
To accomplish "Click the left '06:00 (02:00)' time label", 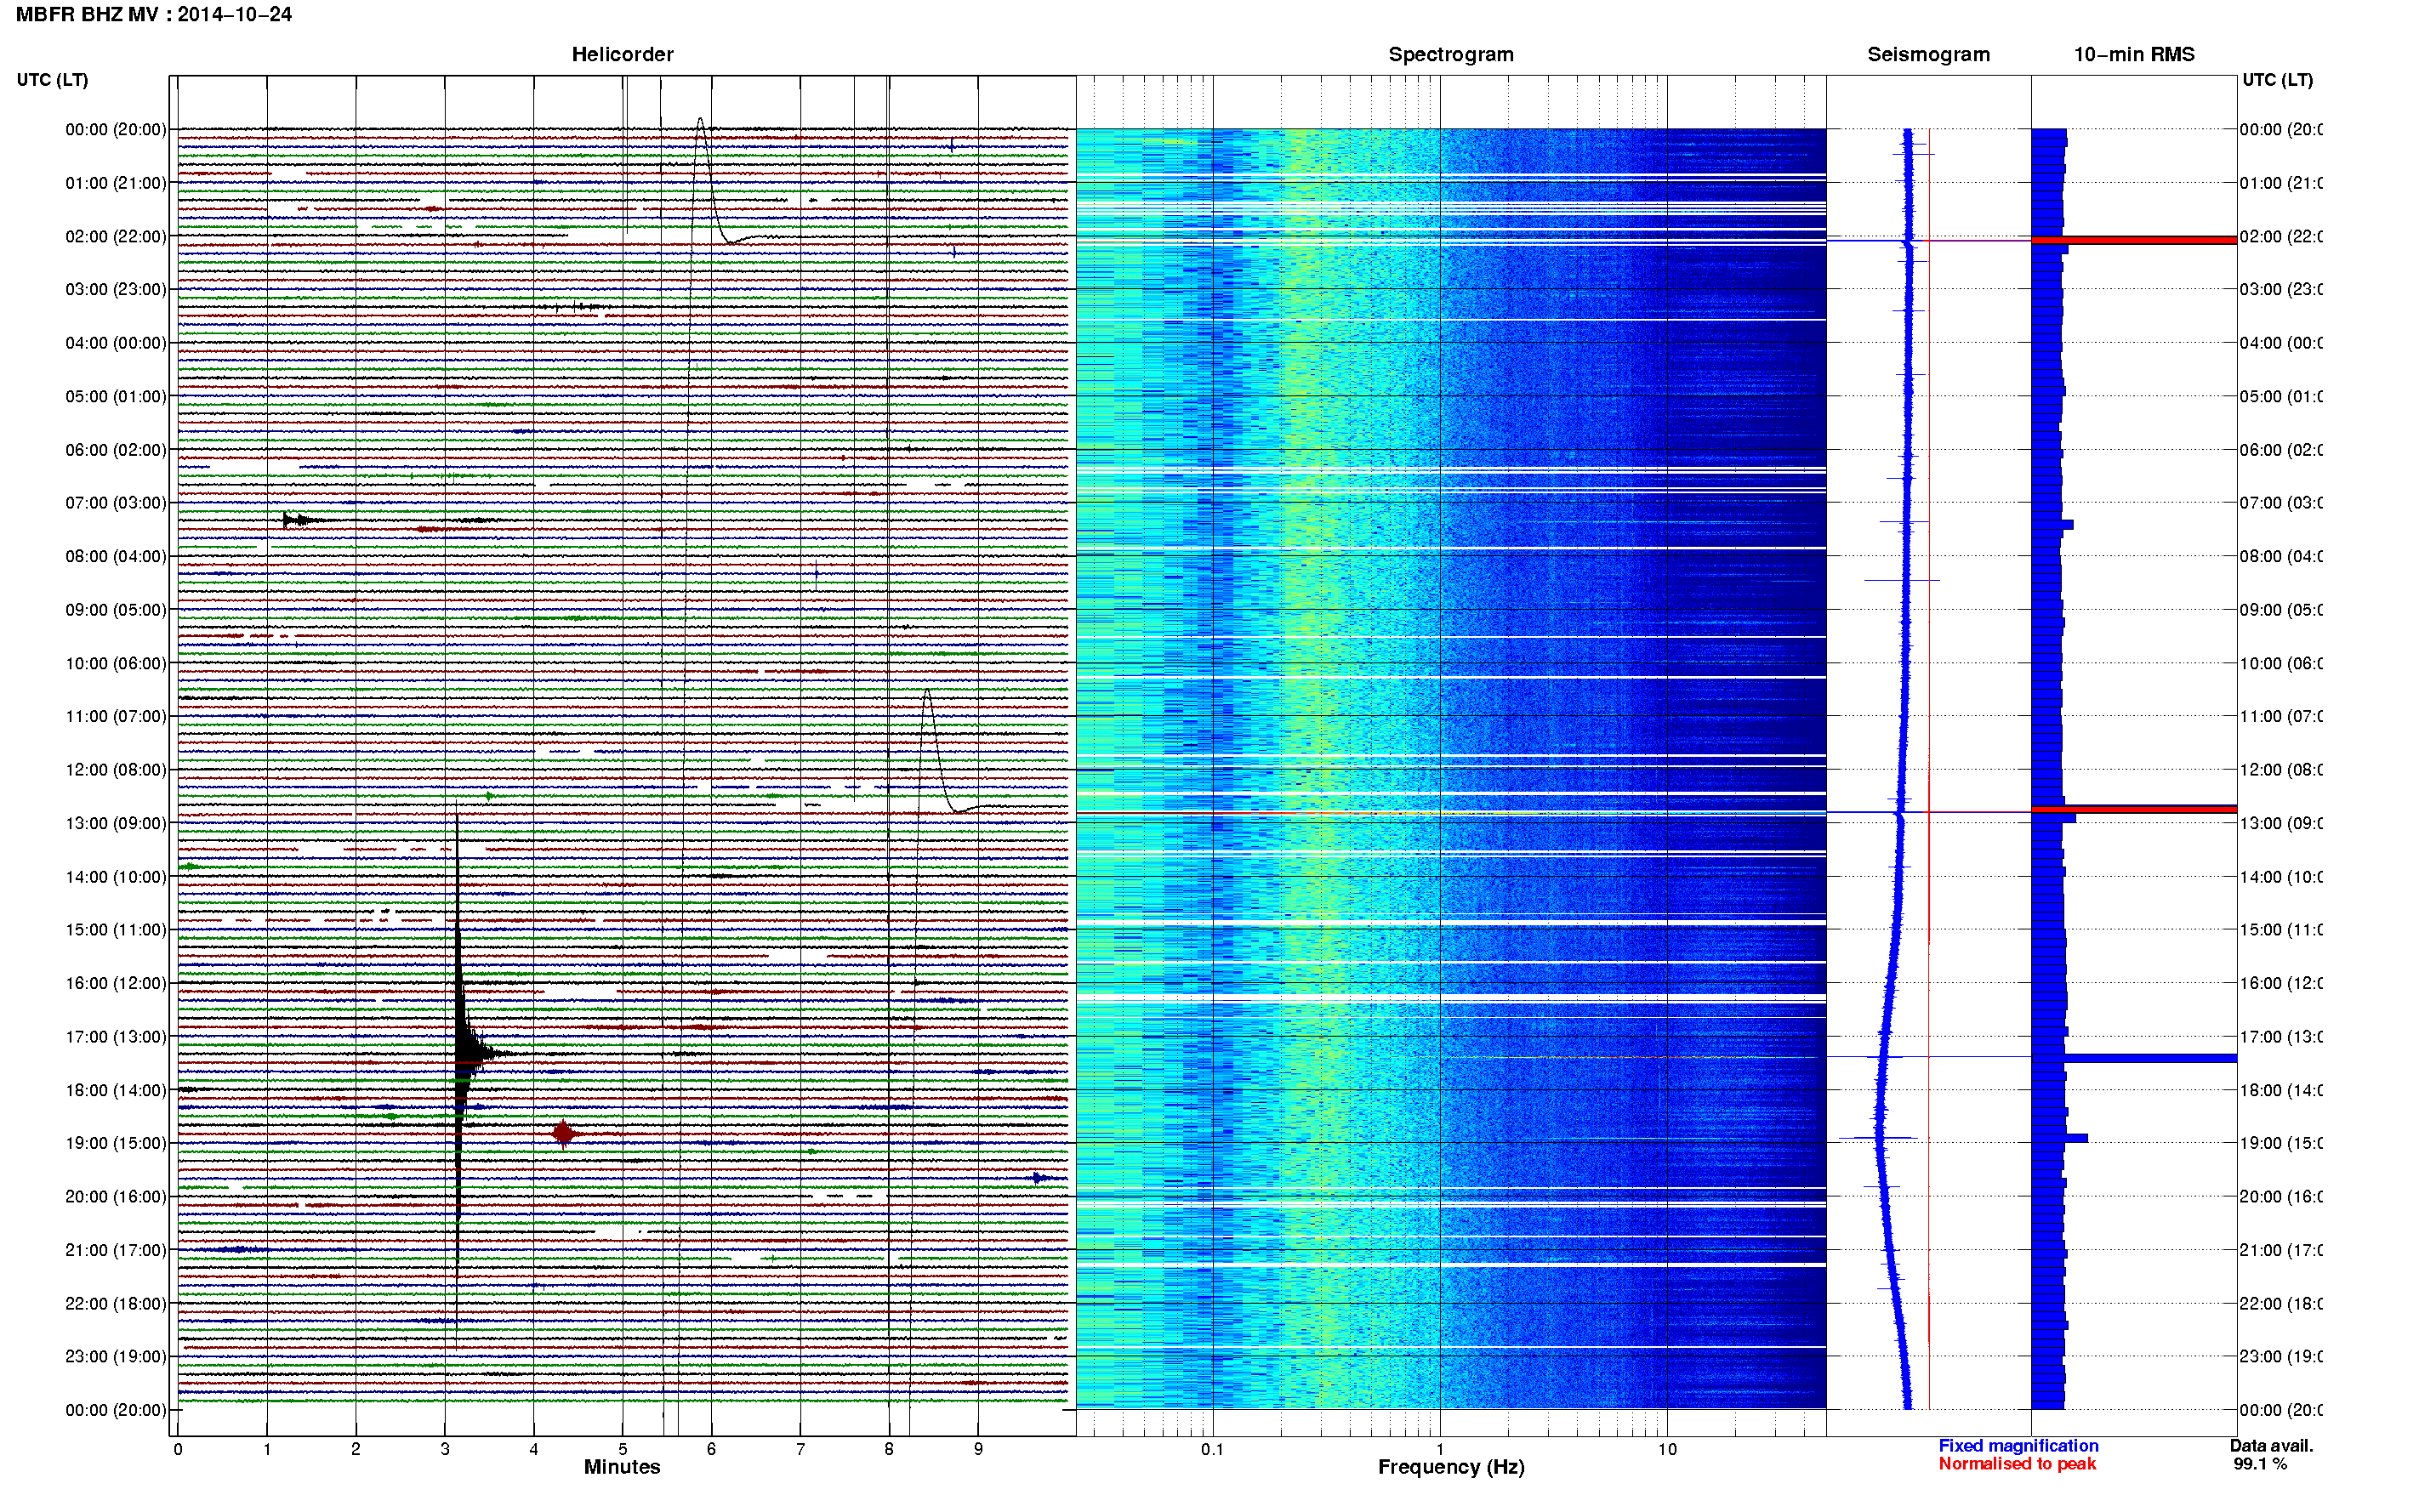I will (116, 450).
